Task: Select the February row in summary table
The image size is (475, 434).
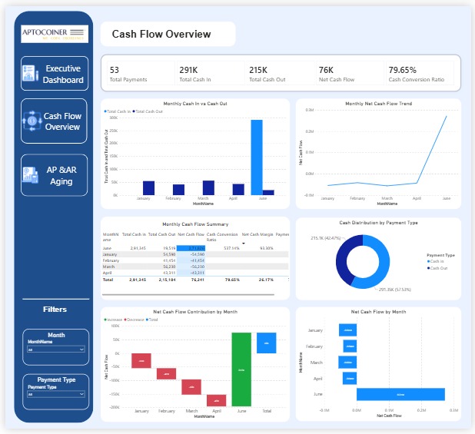Action: click(x=195, y=260)
